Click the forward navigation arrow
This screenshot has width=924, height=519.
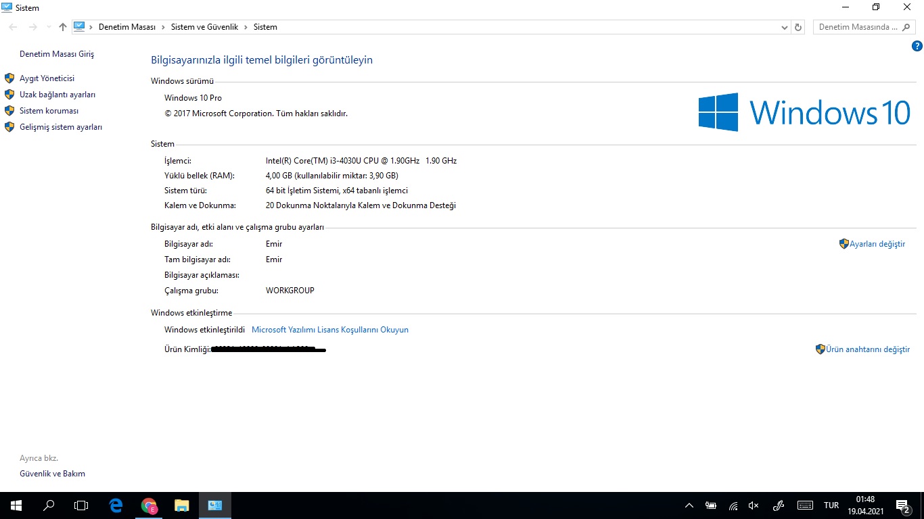pos(32,27)
